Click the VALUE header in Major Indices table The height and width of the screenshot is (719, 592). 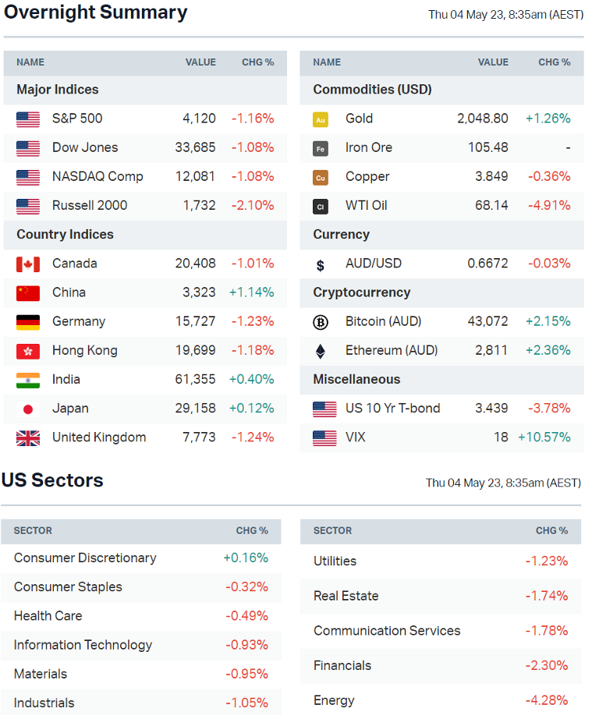tap(200, 62)
